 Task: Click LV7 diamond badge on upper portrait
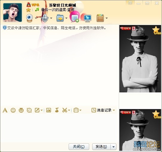(x=126, y=28)
